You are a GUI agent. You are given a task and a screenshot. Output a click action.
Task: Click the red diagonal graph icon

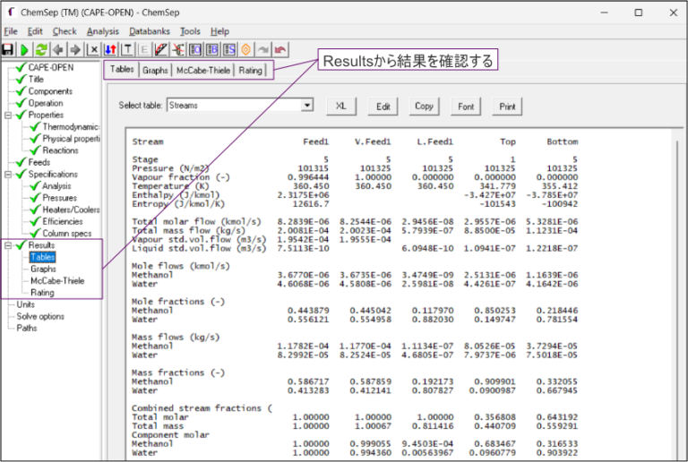coord(161,49)
